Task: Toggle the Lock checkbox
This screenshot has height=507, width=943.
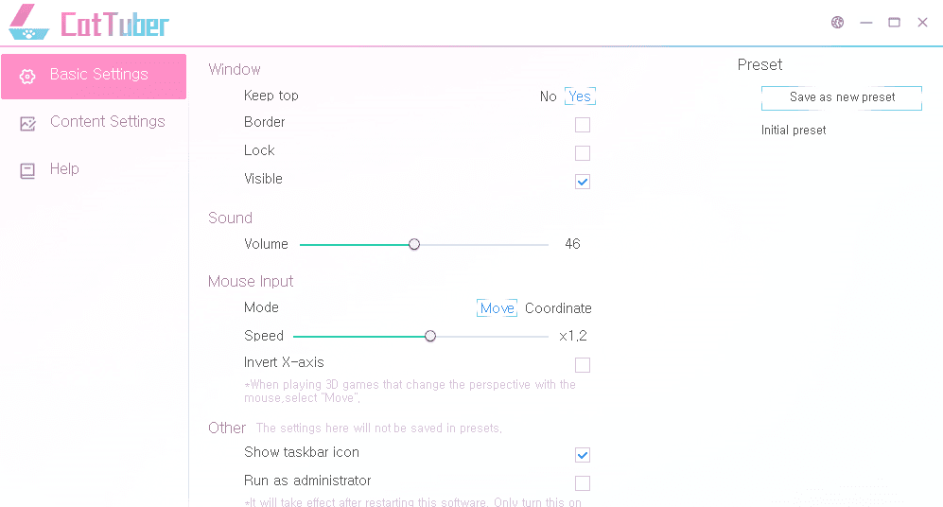Action: click(583, 153)
